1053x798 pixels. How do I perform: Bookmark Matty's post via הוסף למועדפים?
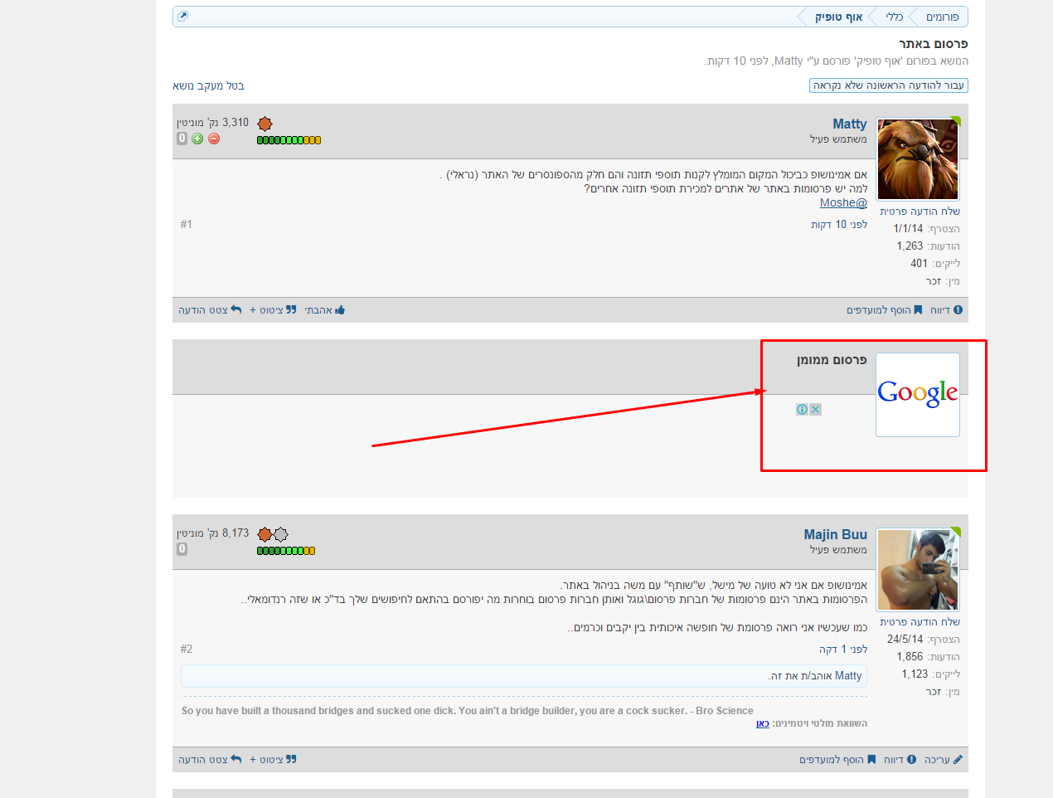pyautogui.click(x=884, y=310)
